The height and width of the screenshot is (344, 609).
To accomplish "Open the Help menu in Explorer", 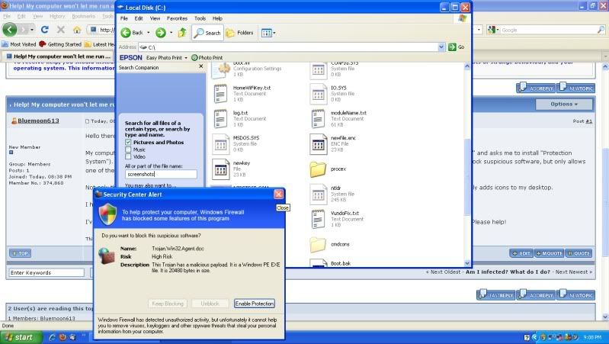I will (217, 18).
